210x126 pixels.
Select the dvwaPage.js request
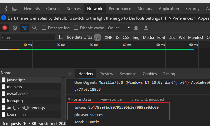tap(18, 94)
